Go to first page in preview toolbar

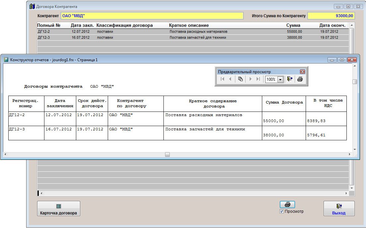pos(222,79)
